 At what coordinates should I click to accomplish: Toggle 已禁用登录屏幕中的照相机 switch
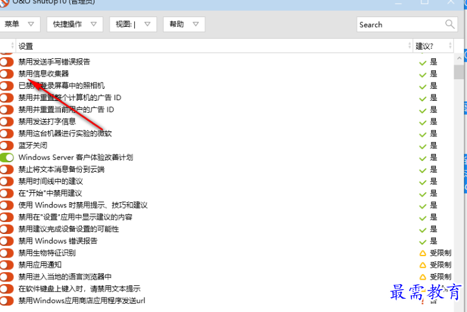(x=6, y=86)
